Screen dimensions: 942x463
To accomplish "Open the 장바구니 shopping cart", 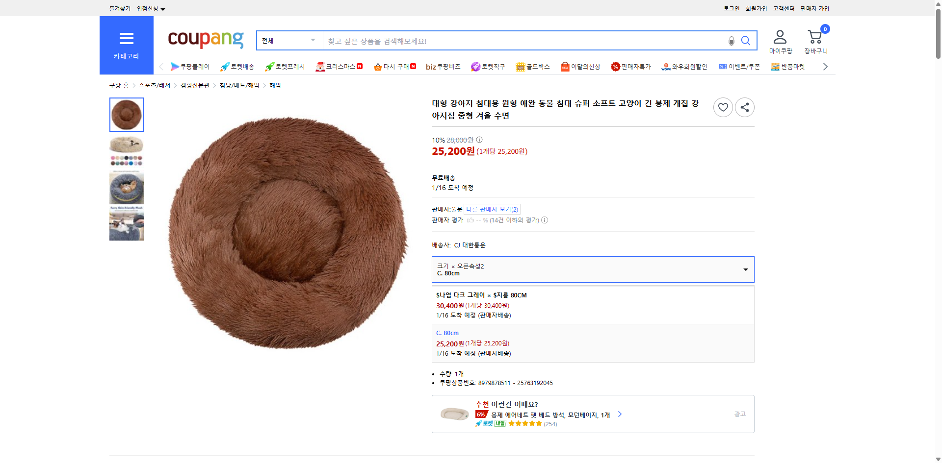I will click(x=815, y=36).
